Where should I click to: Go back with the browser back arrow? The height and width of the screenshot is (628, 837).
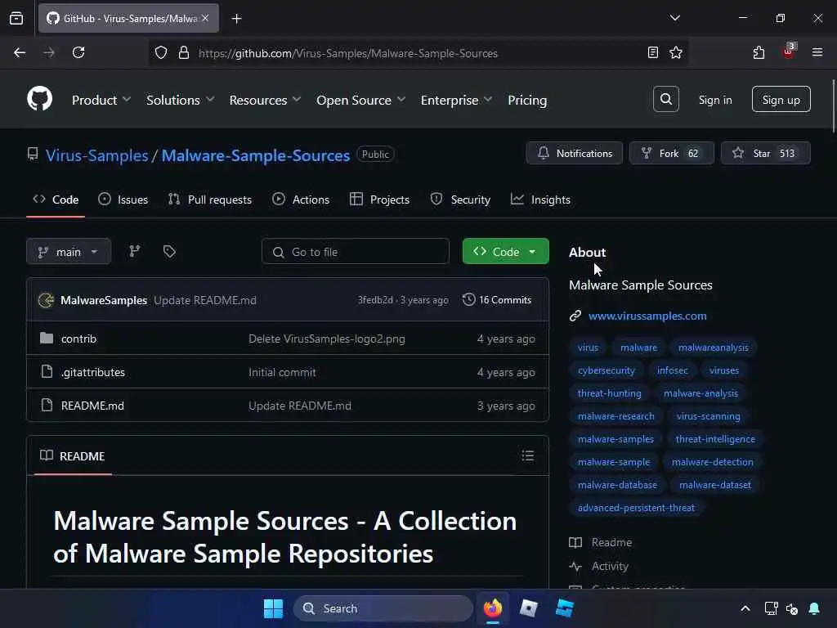coord(20,52)
